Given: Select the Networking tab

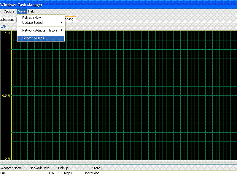Looking at the screenshot, I should (x=70, y=19).
